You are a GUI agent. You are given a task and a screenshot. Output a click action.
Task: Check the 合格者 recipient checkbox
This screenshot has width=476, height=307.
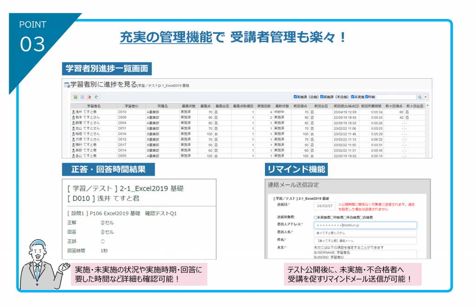pyautogui.click(x=361, y=217)
